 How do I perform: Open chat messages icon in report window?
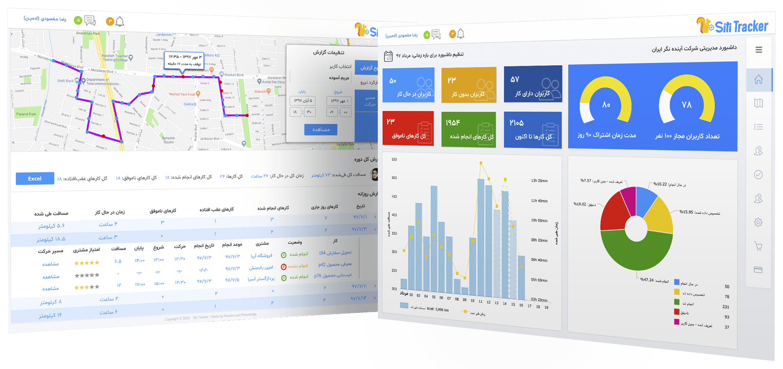coord(90,21)
